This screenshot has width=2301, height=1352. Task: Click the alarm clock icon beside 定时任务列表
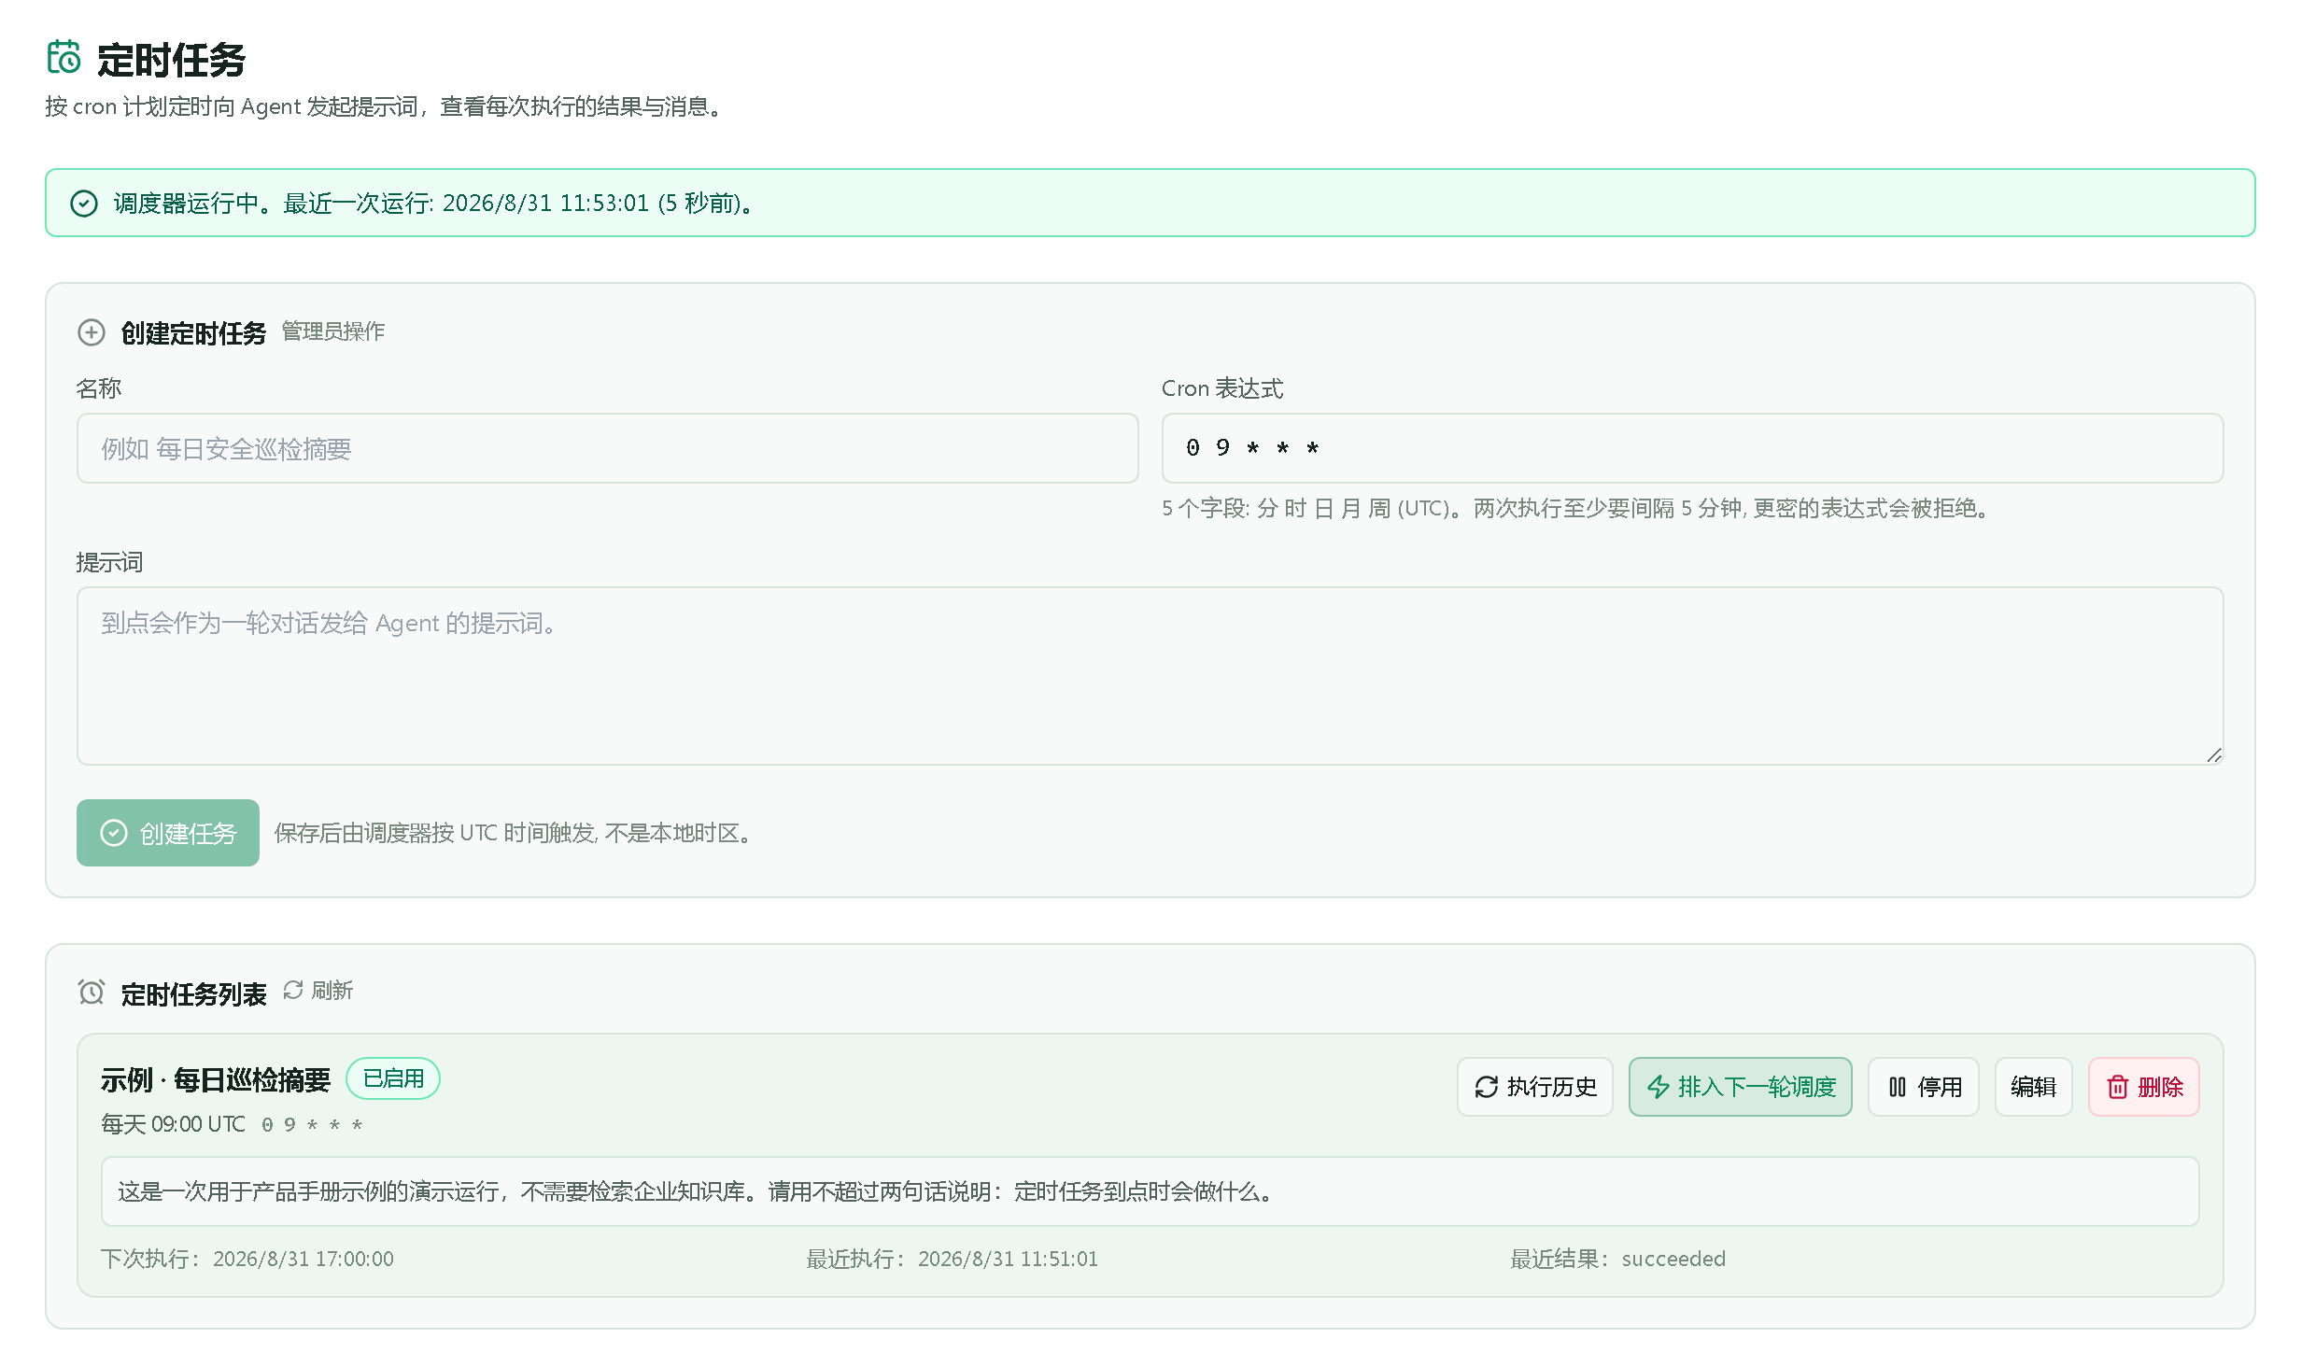coord(92,992)
